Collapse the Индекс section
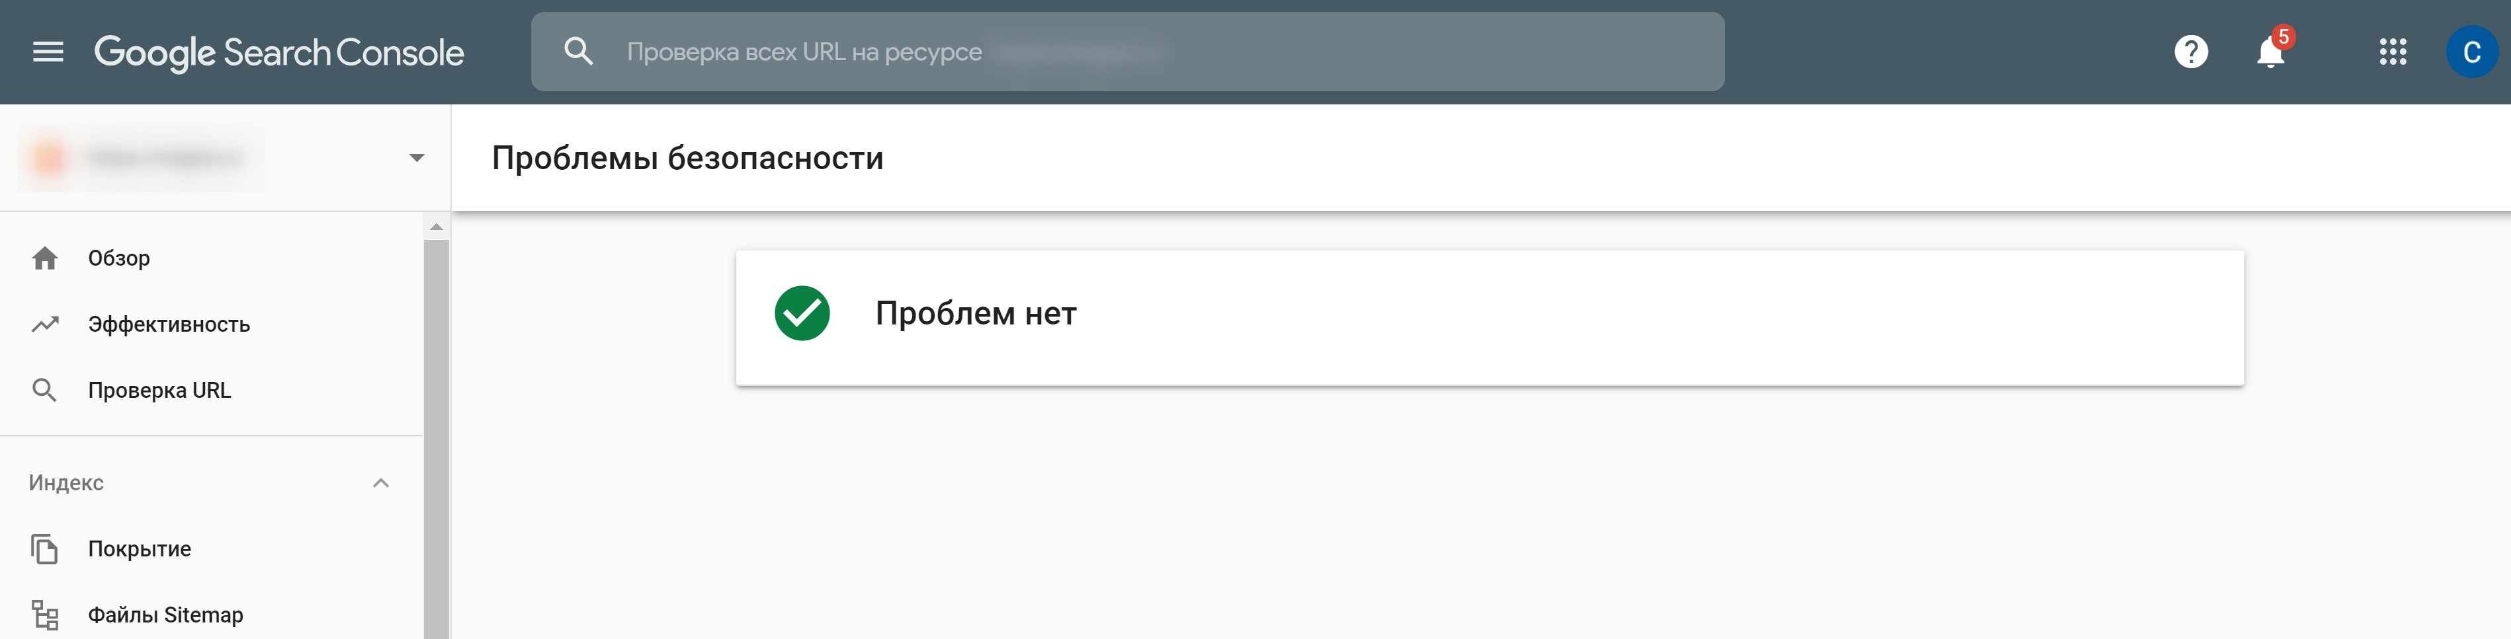Screen dimensions: 2511x639 click(380, 483)
